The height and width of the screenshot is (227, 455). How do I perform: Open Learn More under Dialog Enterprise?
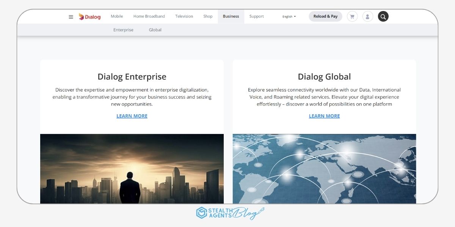pyautogui.click(x=132, y=116)
